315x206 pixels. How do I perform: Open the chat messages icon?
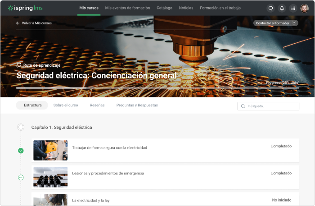pyautogui.click(x=270, y=8)
